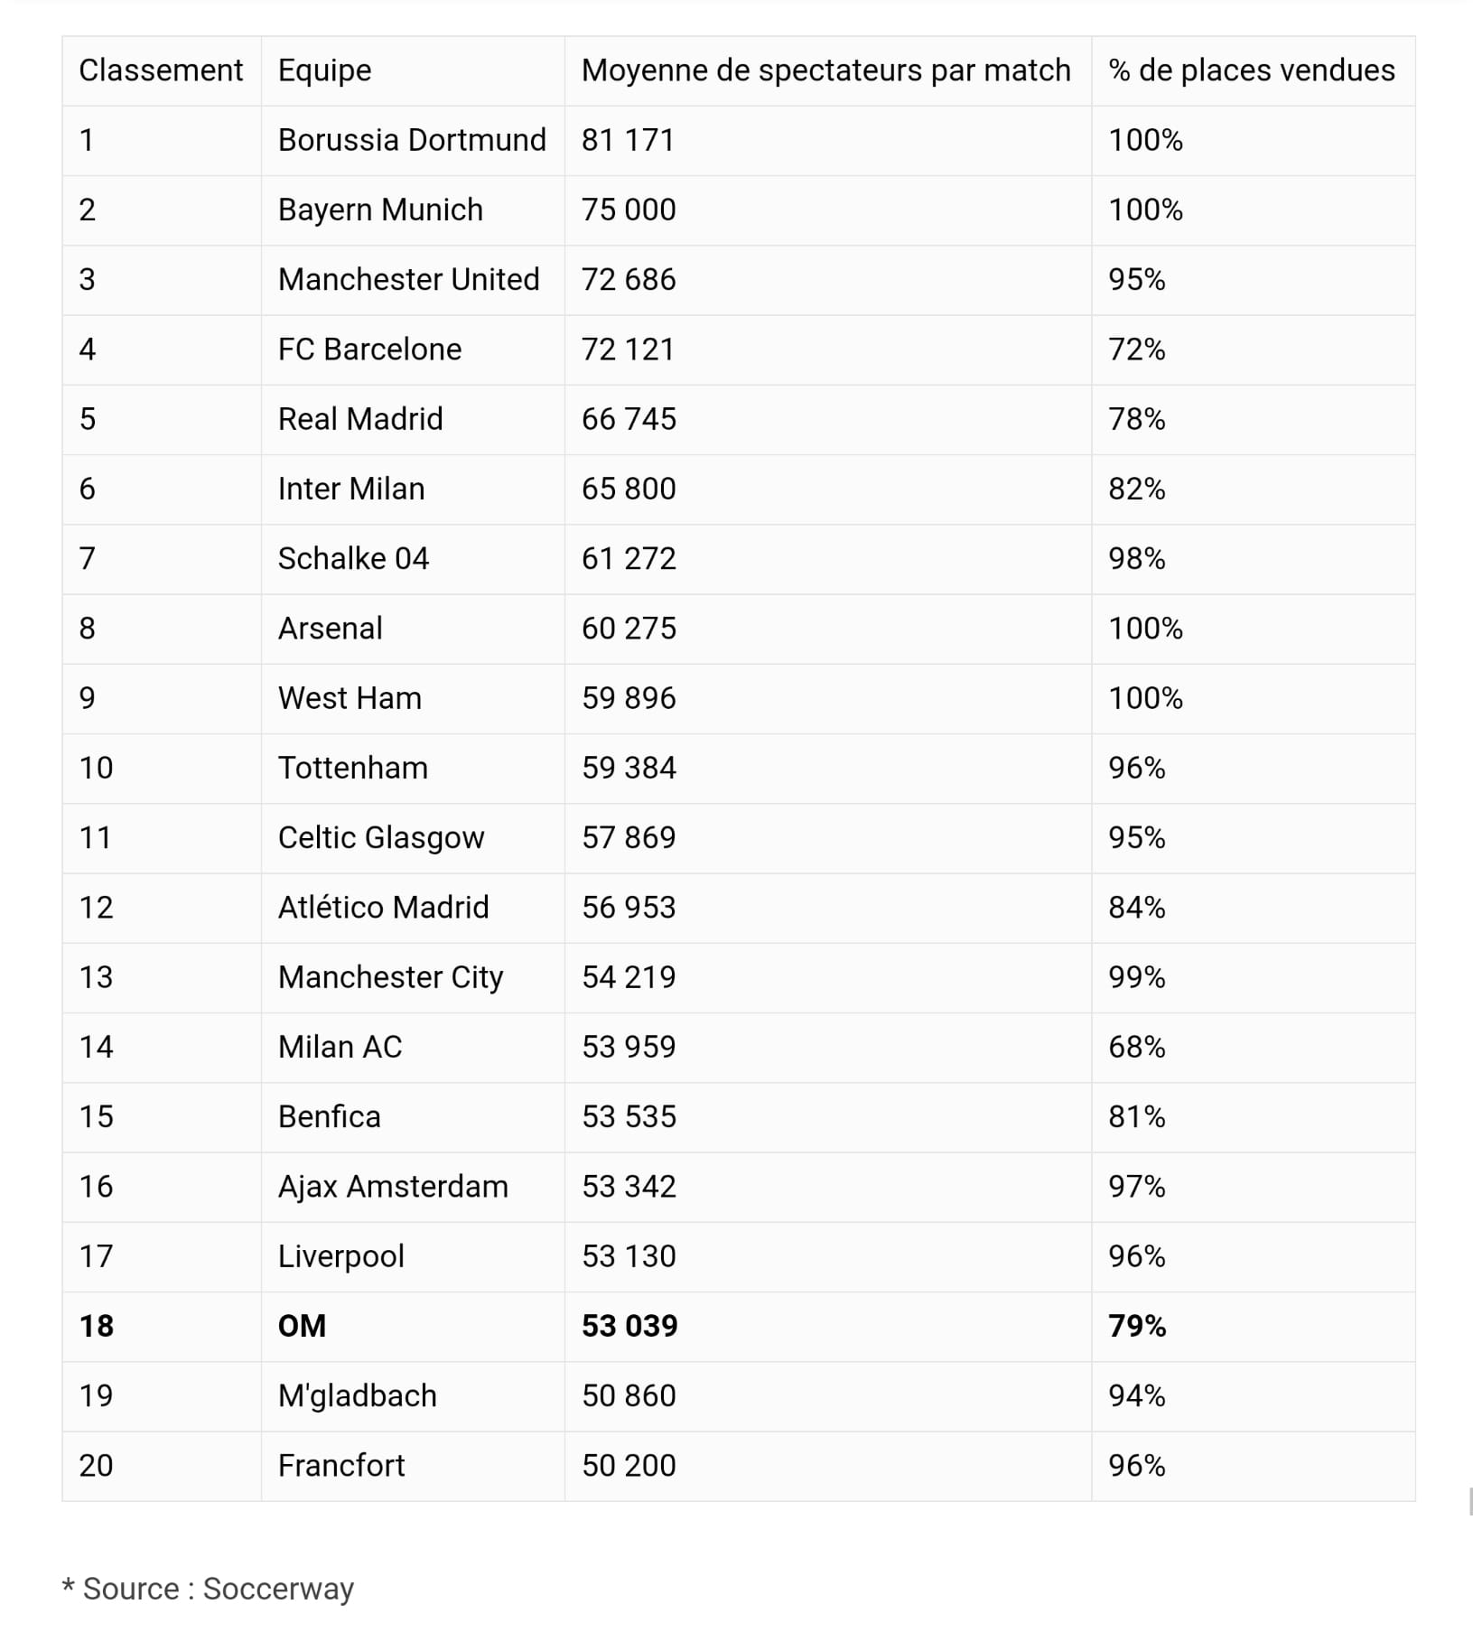Select the Borussia Dortmund team cell

coord(412,140)
